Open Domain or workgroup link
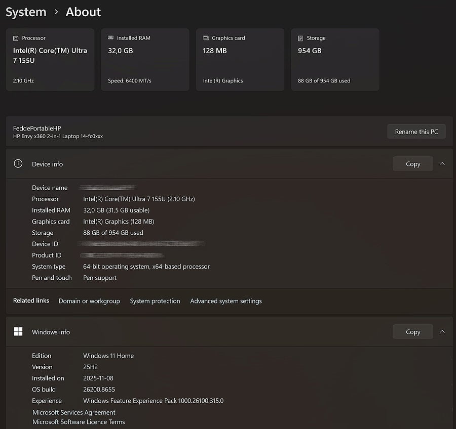This screenshot has width=456, height=429. (x=89, y=301)
